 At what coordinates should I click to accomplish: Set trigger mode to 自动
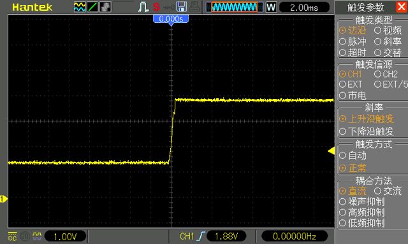coord(353,155)
